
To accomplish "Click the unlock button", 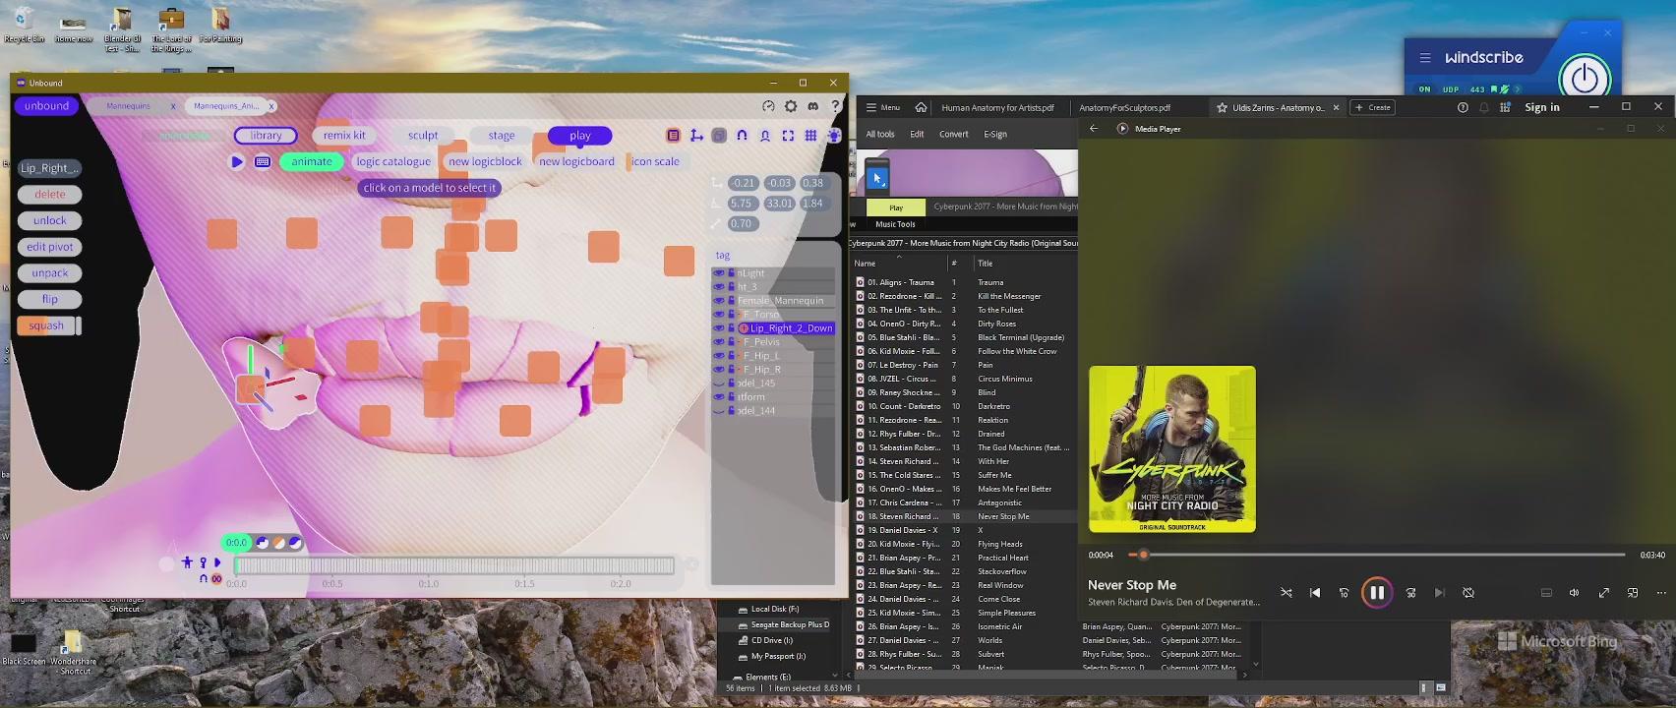I will [x=50, y=221].
